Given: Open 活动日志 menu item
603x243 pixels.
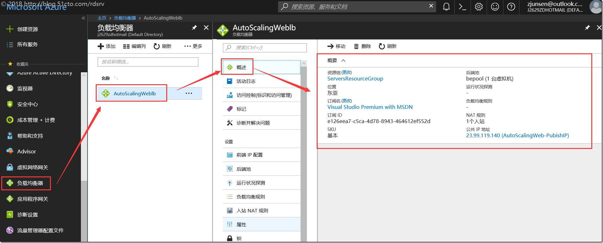Looking at the screenshot, I should tap(262, 81).
